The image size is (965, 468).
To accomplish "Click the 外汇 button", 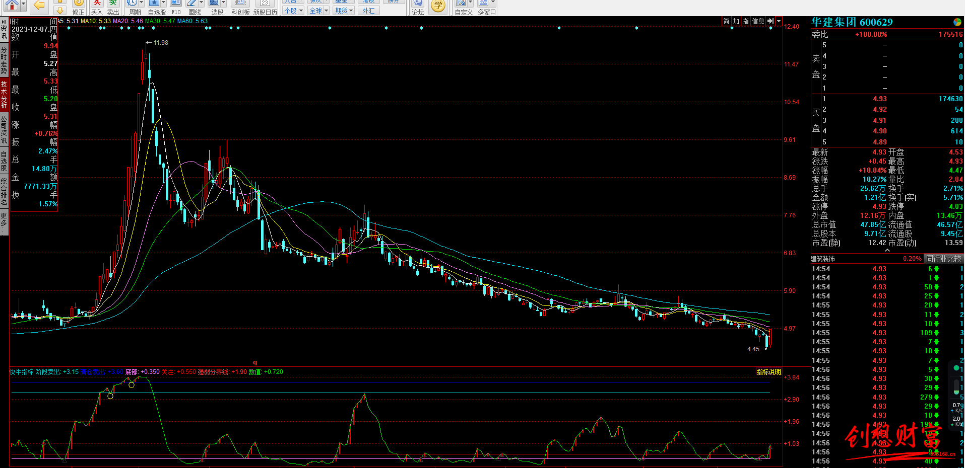I will tap(369, 11).
